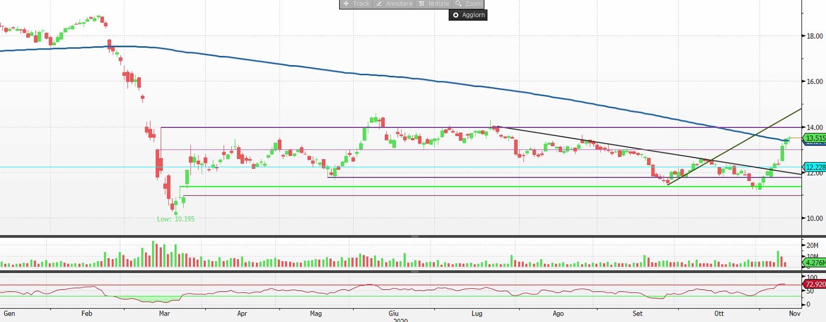The width and height of the screenshot is (826, 322).
Task: Click the 13.515 last price tag
Action: click(814, 139)
